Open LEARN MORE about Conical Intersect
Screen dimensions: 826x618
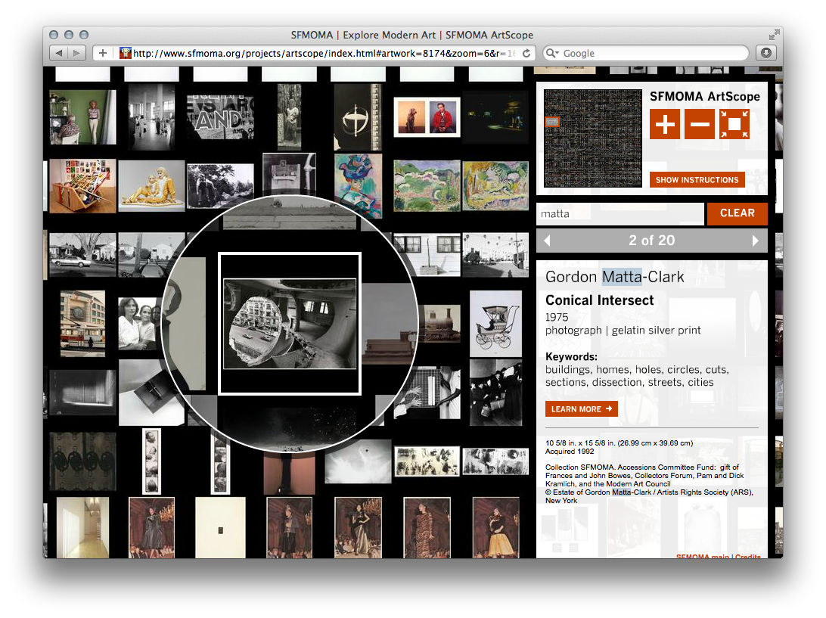click(x=581, y=408)
